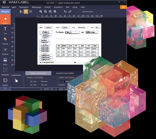Enable the Autovorschau checkbox
This screenshot has height=139, width=156.
(x=81, y=11)
